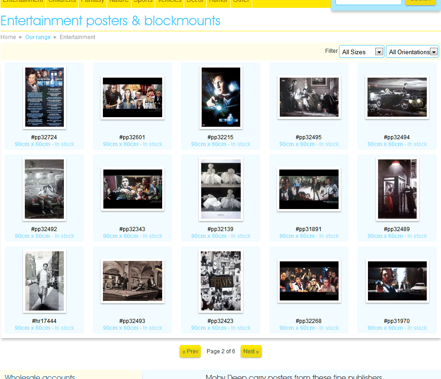Click the Our range breadcrumb link

38,37
